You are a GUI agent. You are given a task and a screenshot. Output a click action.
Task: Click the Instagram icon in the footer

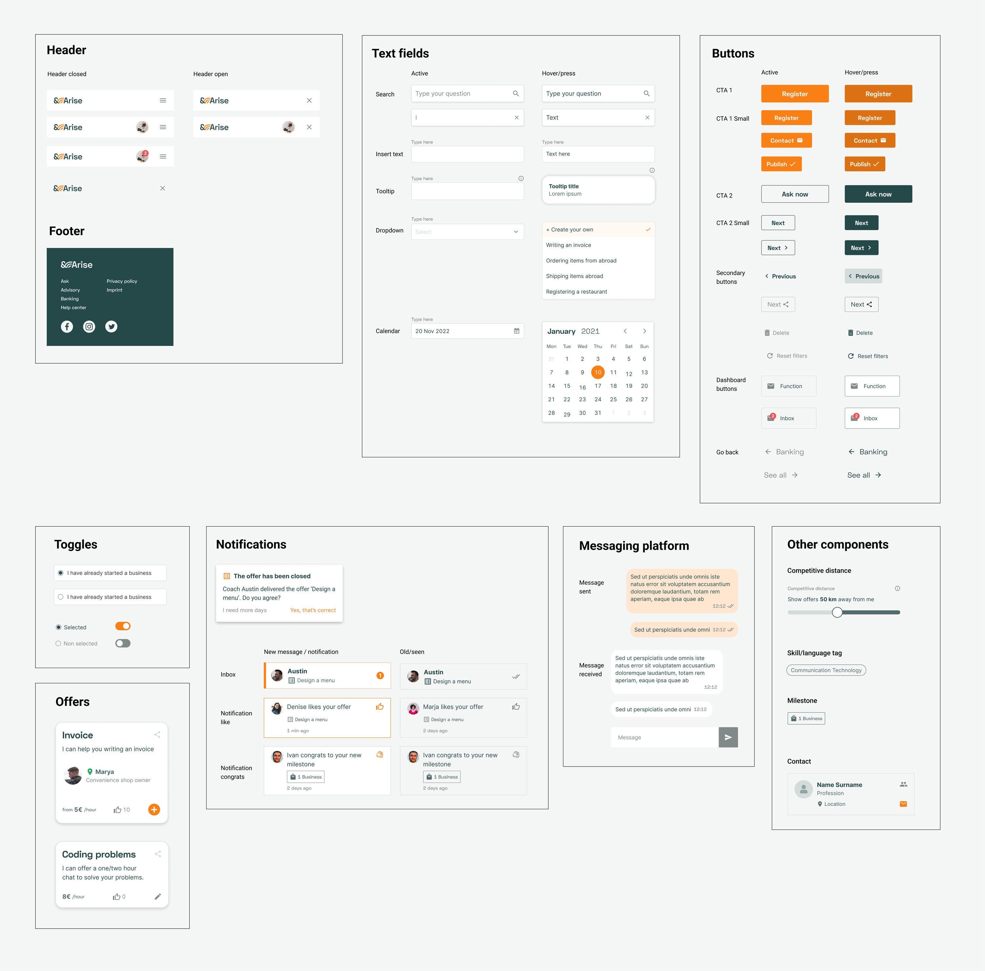click(89, 327)
